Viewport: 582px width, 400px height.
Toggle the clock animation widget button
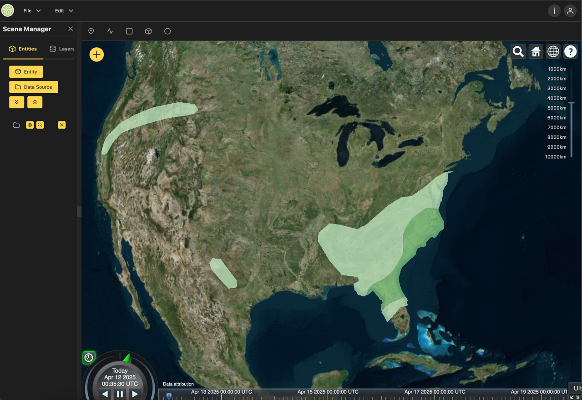click(x=89, y=358)
